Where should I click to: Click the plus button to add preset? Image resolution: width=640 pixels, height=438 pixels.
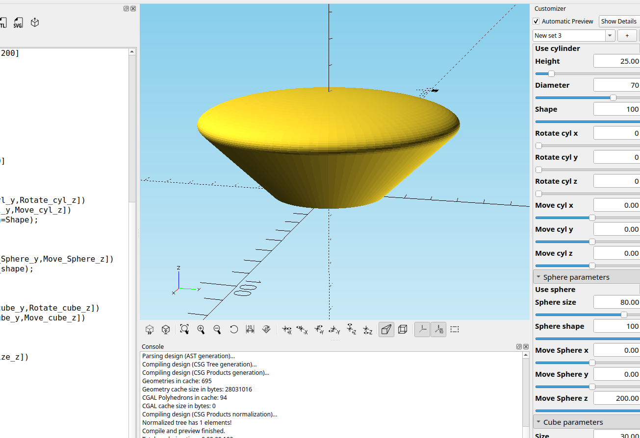click(627, 36)
